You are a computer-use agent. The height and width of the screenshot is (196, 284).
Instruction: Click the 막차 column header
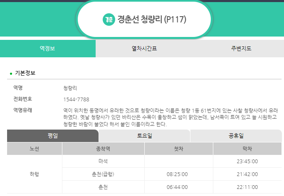(247, 149)
